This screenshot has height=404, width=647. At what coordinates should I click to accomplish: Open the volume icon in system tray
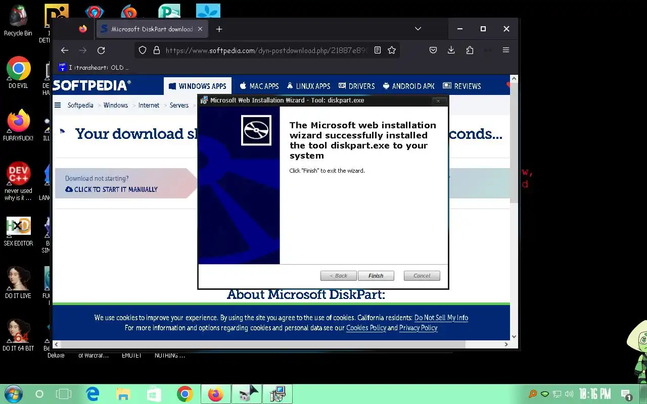tap(569, 394)
